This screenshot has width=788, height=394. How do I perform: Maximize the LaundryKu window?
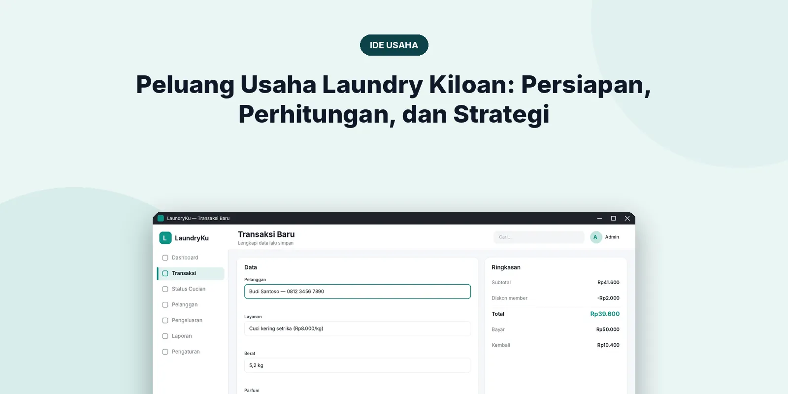613,218
